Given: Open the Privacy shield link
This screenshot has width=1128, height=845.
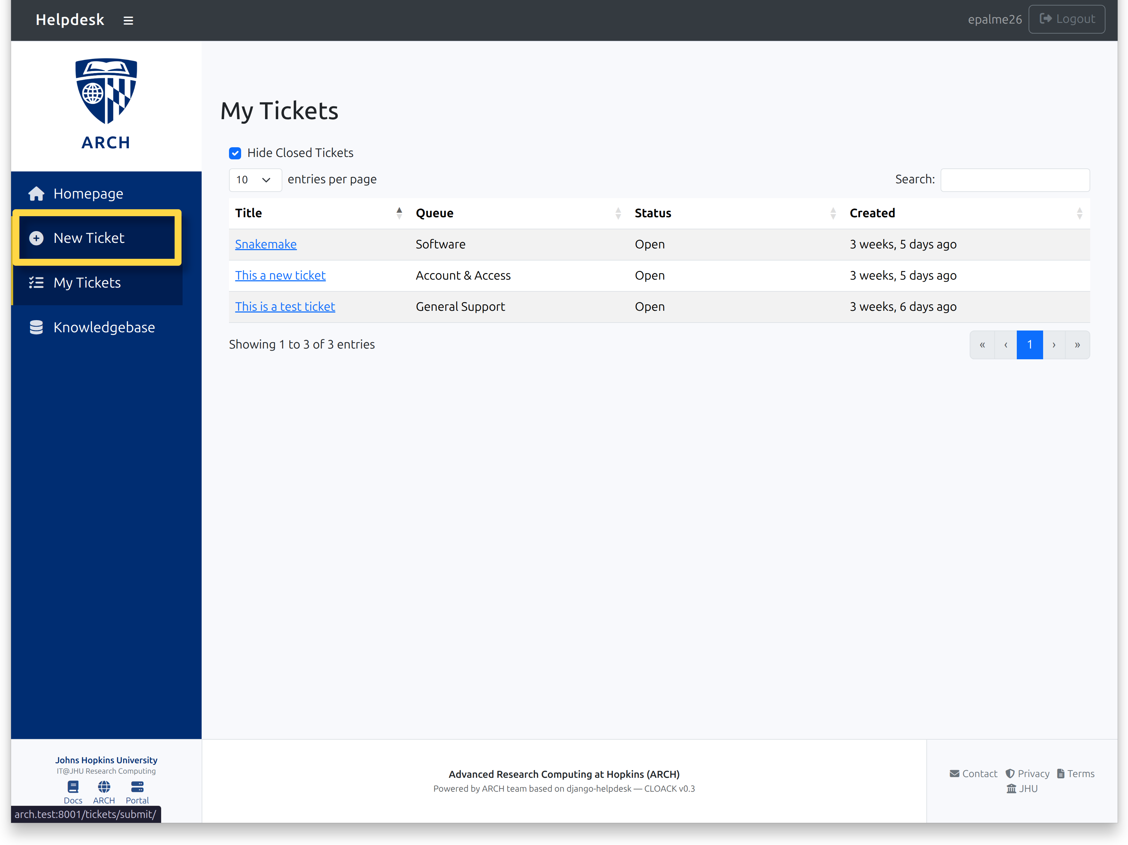Looking at the screenshot, I should [1028, 774].
